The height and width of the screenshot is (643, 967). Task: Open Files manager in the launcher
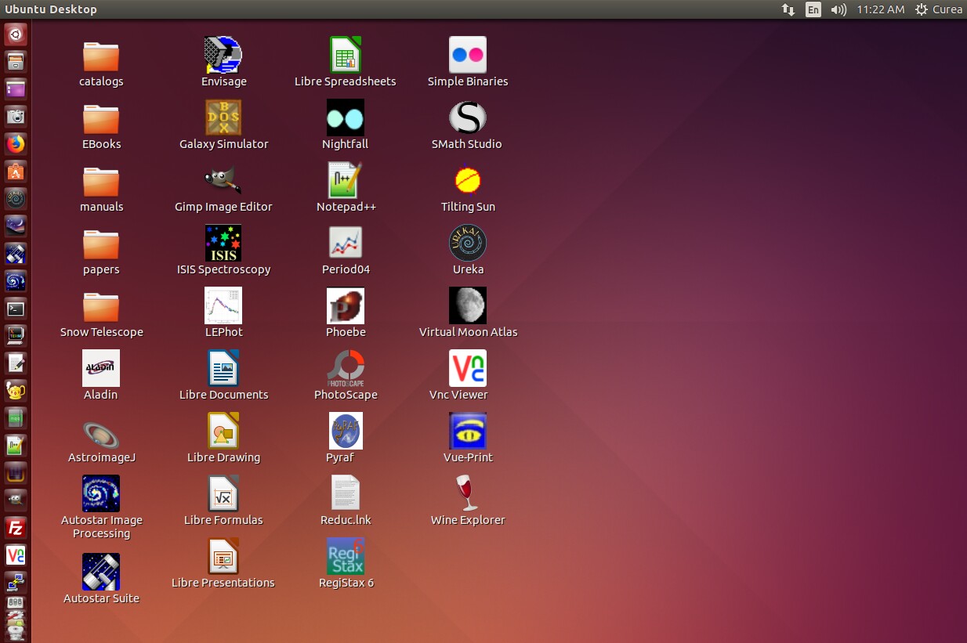click(16, 61)
